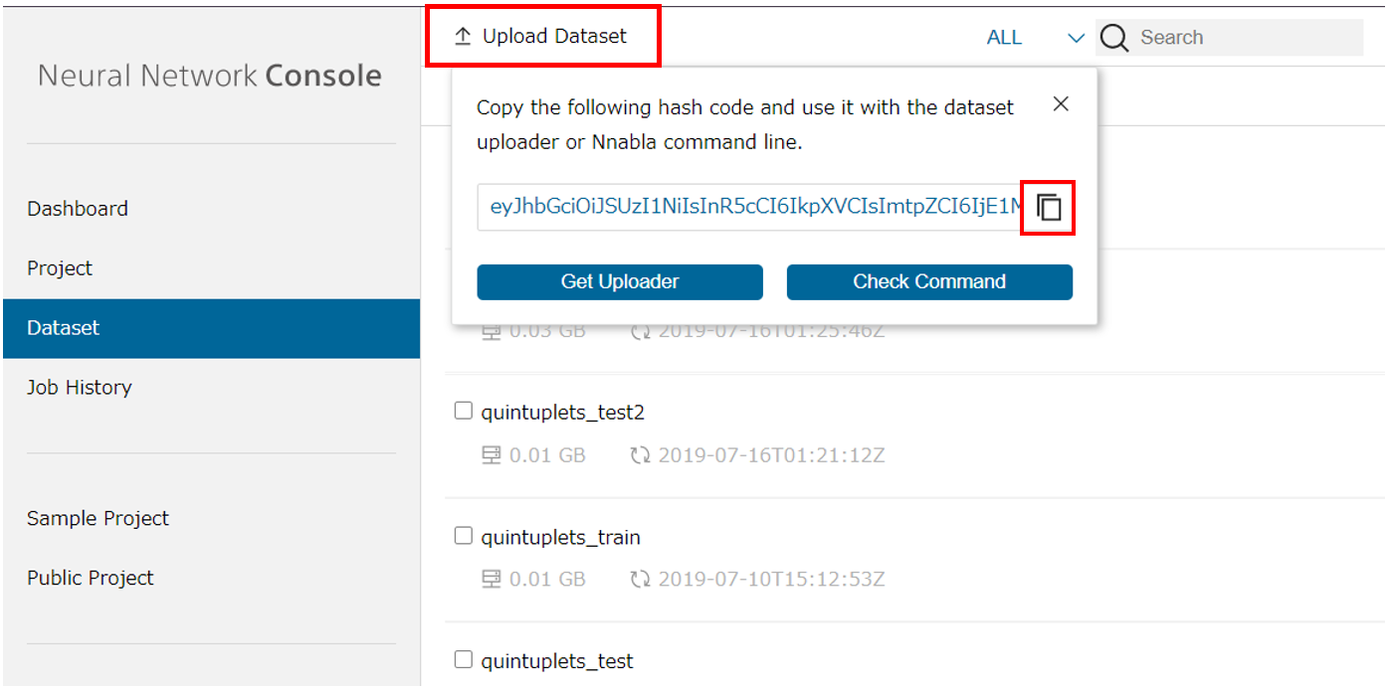Click the quintuplets_train storage size icon
The height and width of the screenshot is (691, 1393).
(x=491, y=579)
